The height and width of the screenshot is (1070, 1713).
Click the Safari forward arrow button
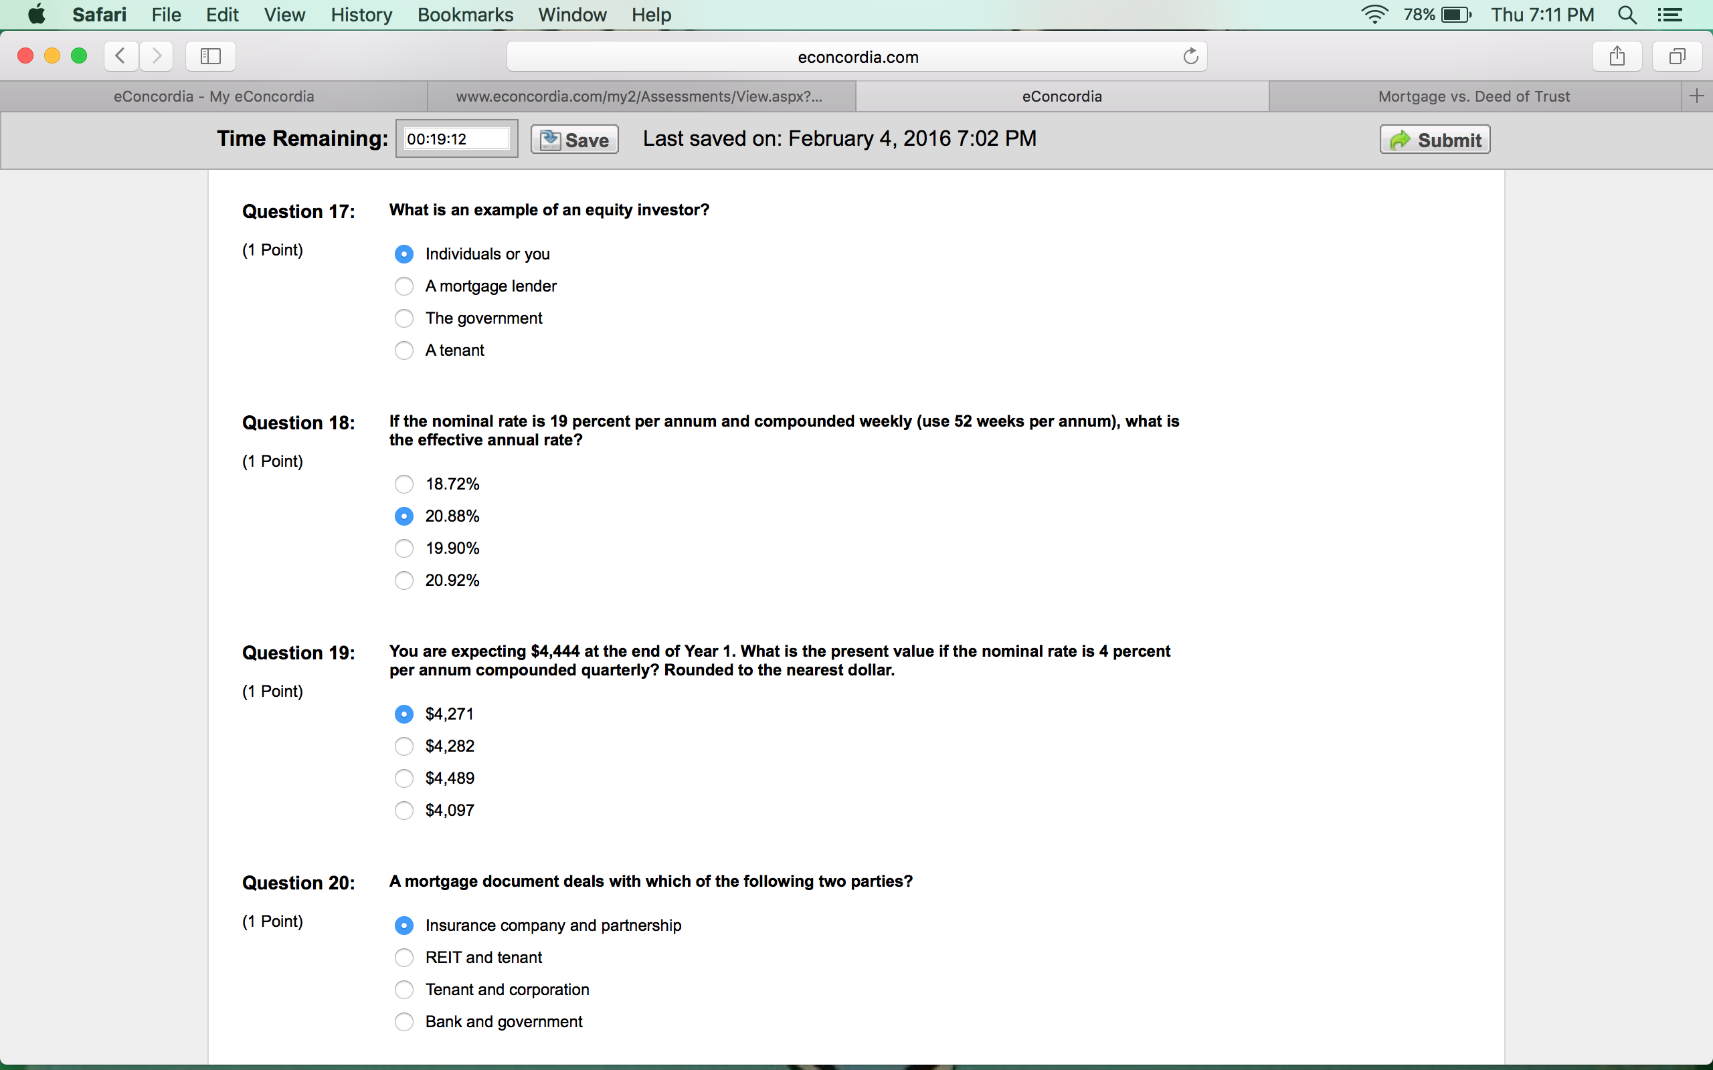(x=157, y=56)
